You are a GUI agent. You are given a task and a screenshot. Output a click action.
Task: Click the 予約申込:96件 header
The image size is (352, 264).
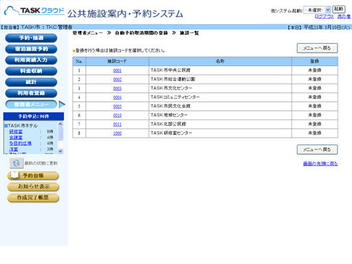pos(34,116)
